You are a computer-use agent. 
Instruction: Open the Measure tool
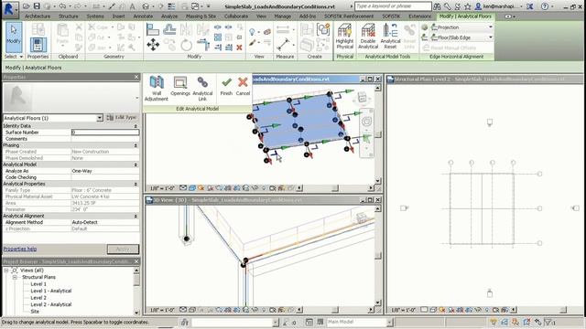coord(283,45)
